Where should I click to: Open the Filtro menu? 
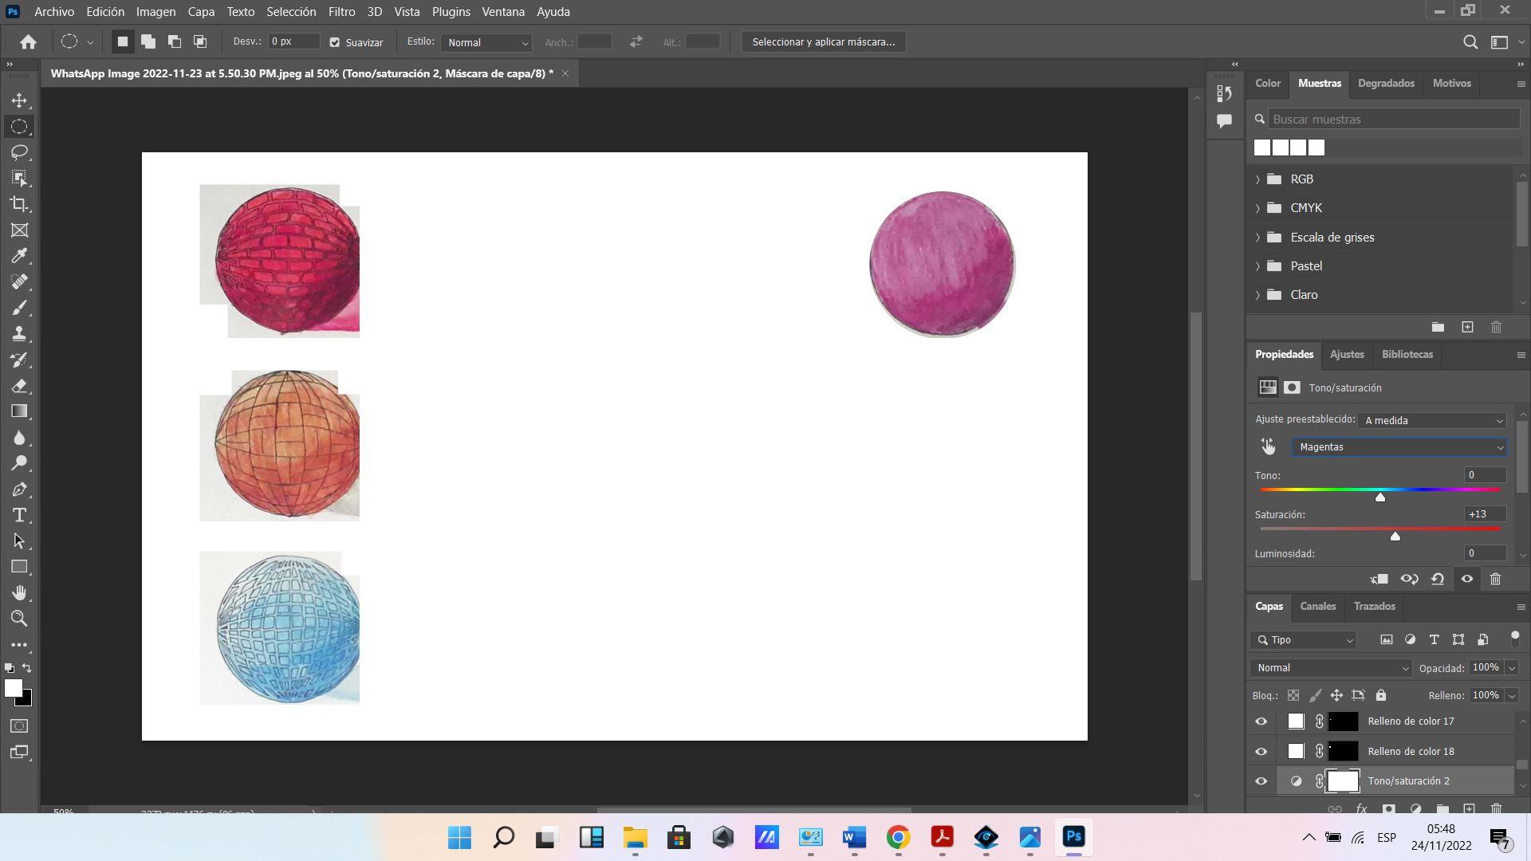pyautogui.click(x=341, y=12)
